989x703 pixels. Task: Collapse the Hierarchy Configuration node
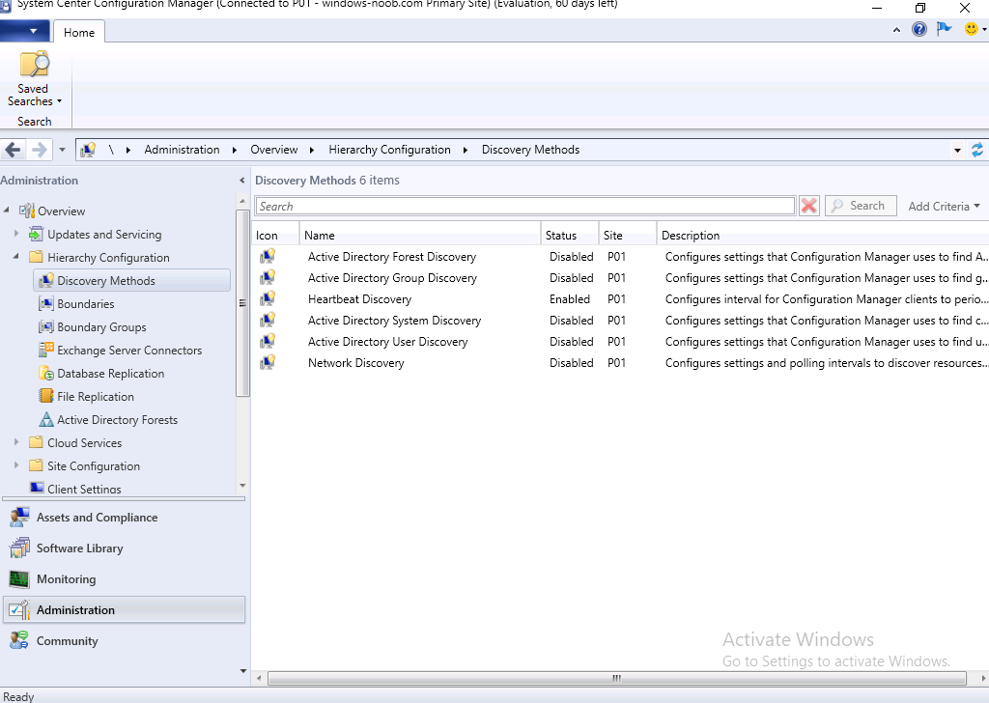pyautogui.click(x=16, y=257)
